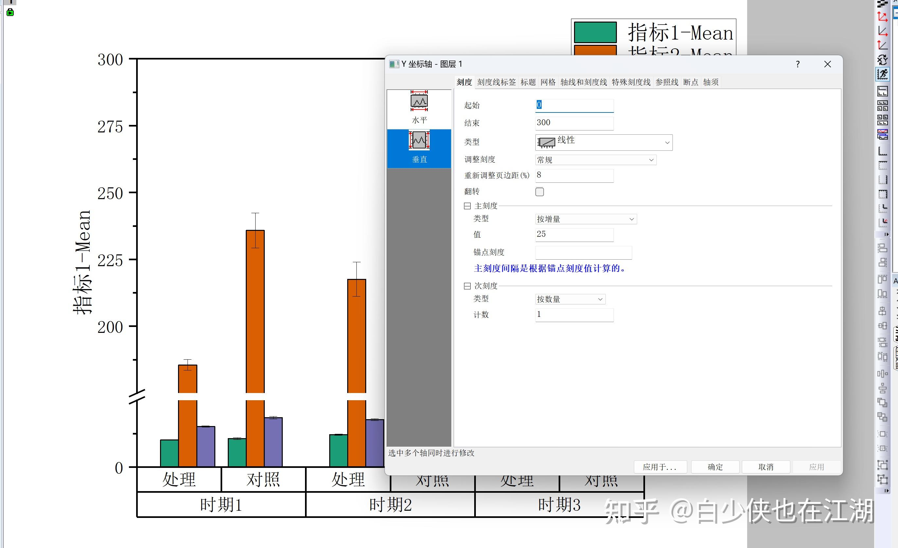This screenshot has height=548, width=898.
Task: Click the 重新调整页边距 field showing 8
Action: pos(574,176)
